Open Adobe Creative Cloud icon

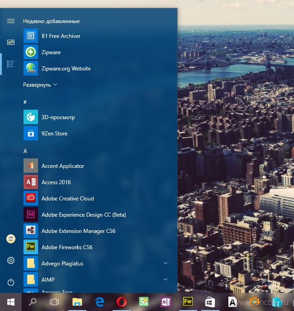pos(31,198)
